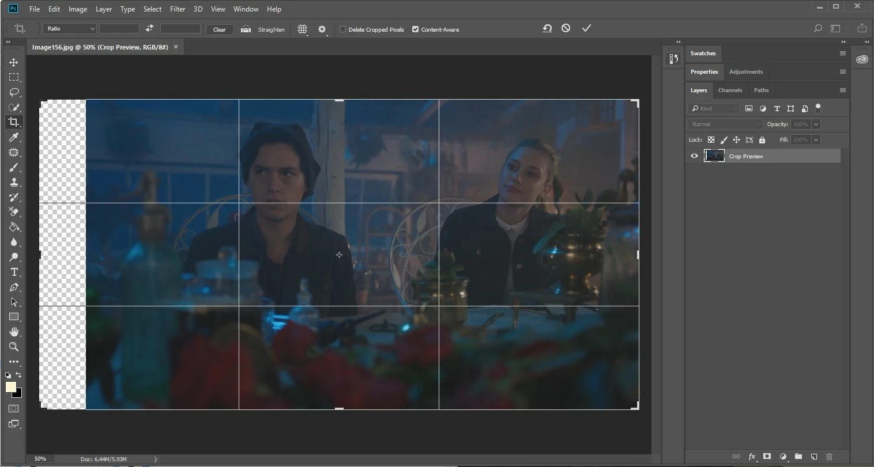The height and width of the screenshot is (467, 874).
Task: Reset the crop box with undo arrow
Action: [x=547, y=28]
